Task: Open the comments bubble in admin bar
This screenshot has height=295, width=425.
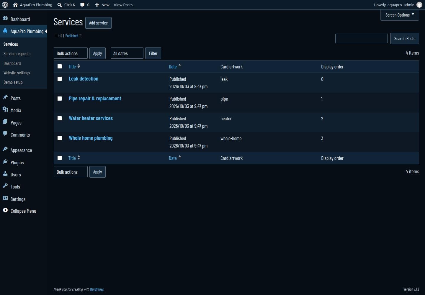Action: [x=82, y=5]
